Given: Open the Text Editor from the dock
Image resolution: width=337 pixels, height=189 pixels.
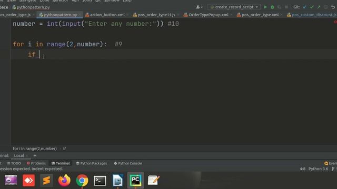Looking at the screenshot, I should tap(153, 180).
